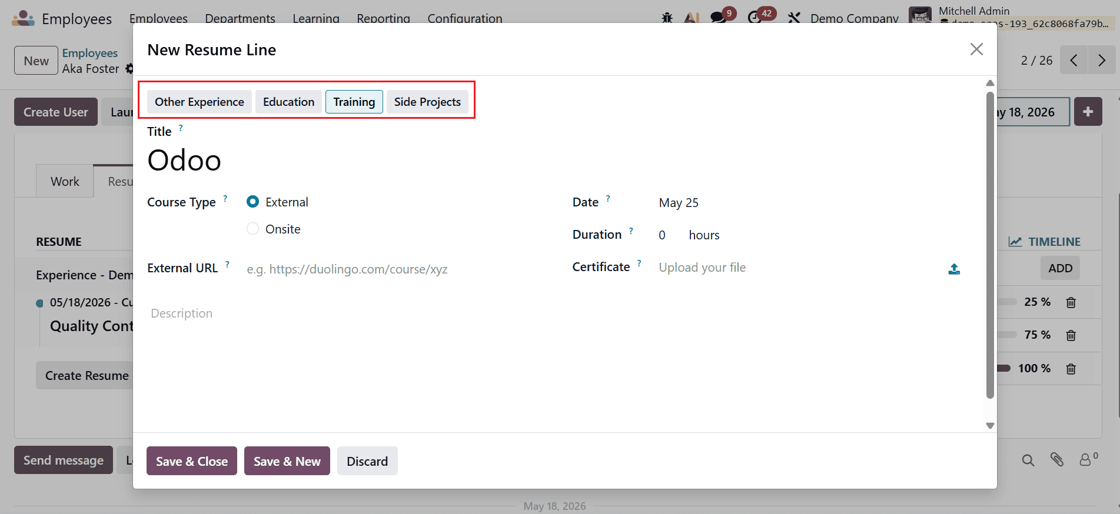Upload certificate file icon
1120x514 pixels.
pyautogui.click(x=954, y=269)
